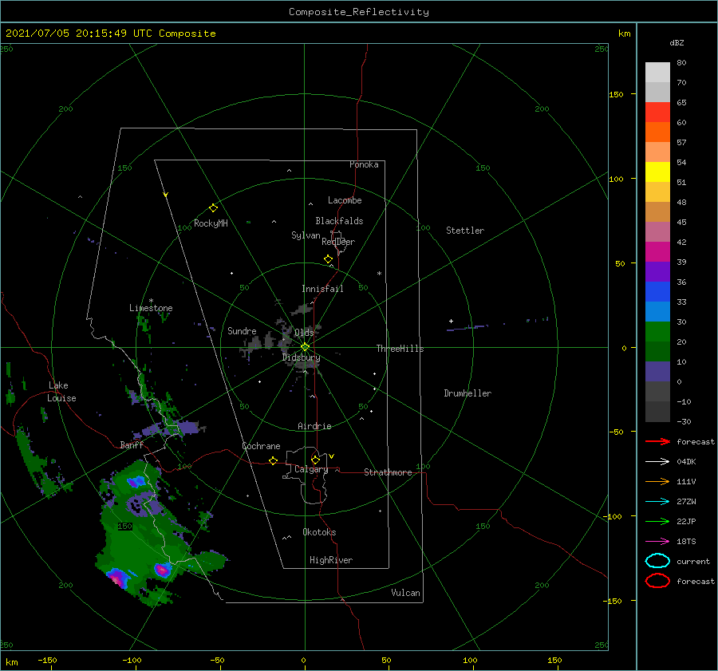Viewport: 718px width, 671px height.
Task: Click the Strathmore label
Action: coord(388,472)
